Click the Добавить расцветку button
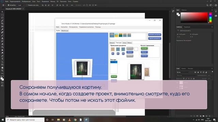This screenshot has height=122, width=218. 155,35
